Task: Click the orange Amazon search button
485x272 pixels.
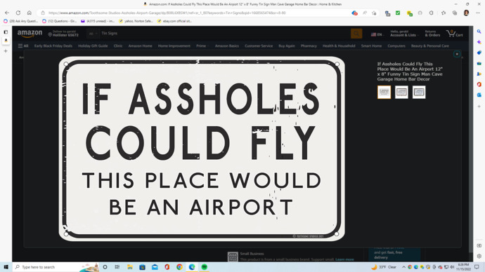Action: pyautogui.click(x=356, y=34)
